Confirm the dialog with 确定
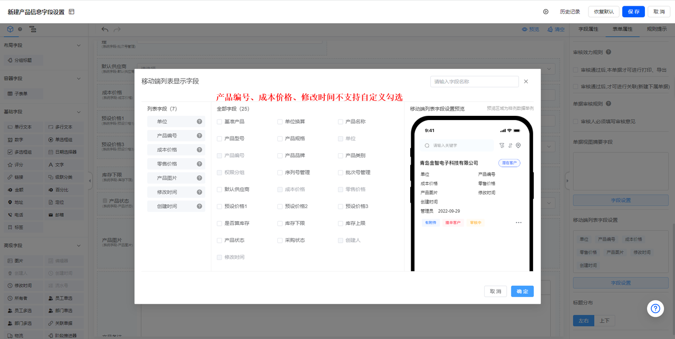Image resolution: width=675 pixels, height=339 pixels. click(x=522, y=291)
